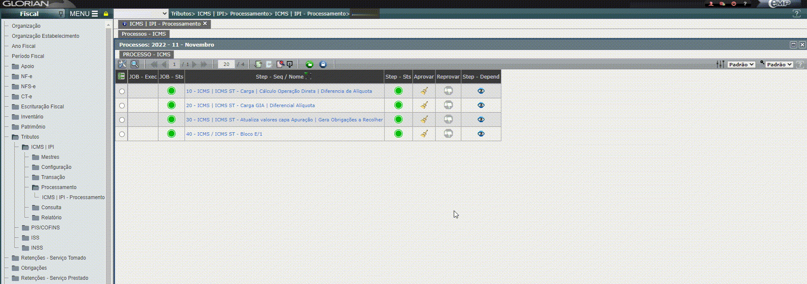Click Aprovar broom icon for step 40
Screen dimensions: 807x284
pyautogui.click(x=424, y=134)
